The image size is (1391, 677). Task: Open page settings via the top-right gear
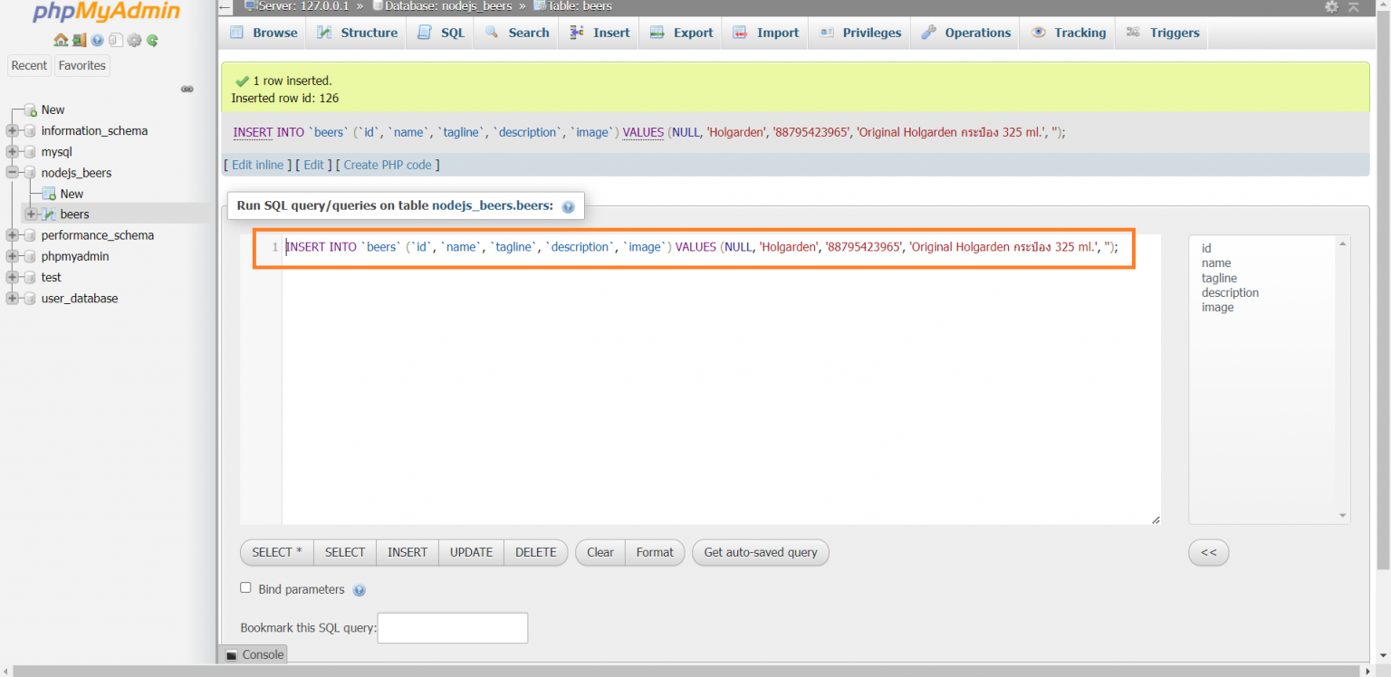coord(1331,7)
